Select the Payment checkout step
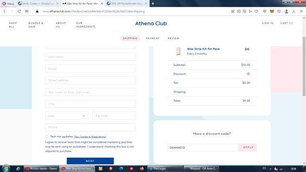The height and width of the screenshot is (172, 306). [153, 38]
